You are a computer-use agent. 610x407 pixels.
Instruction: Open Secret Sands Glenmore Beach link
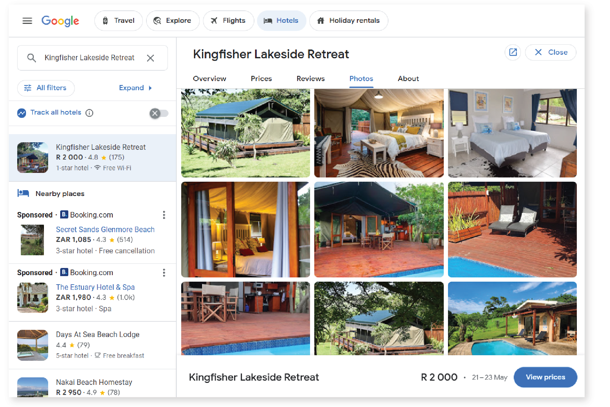tap(105, 230)
